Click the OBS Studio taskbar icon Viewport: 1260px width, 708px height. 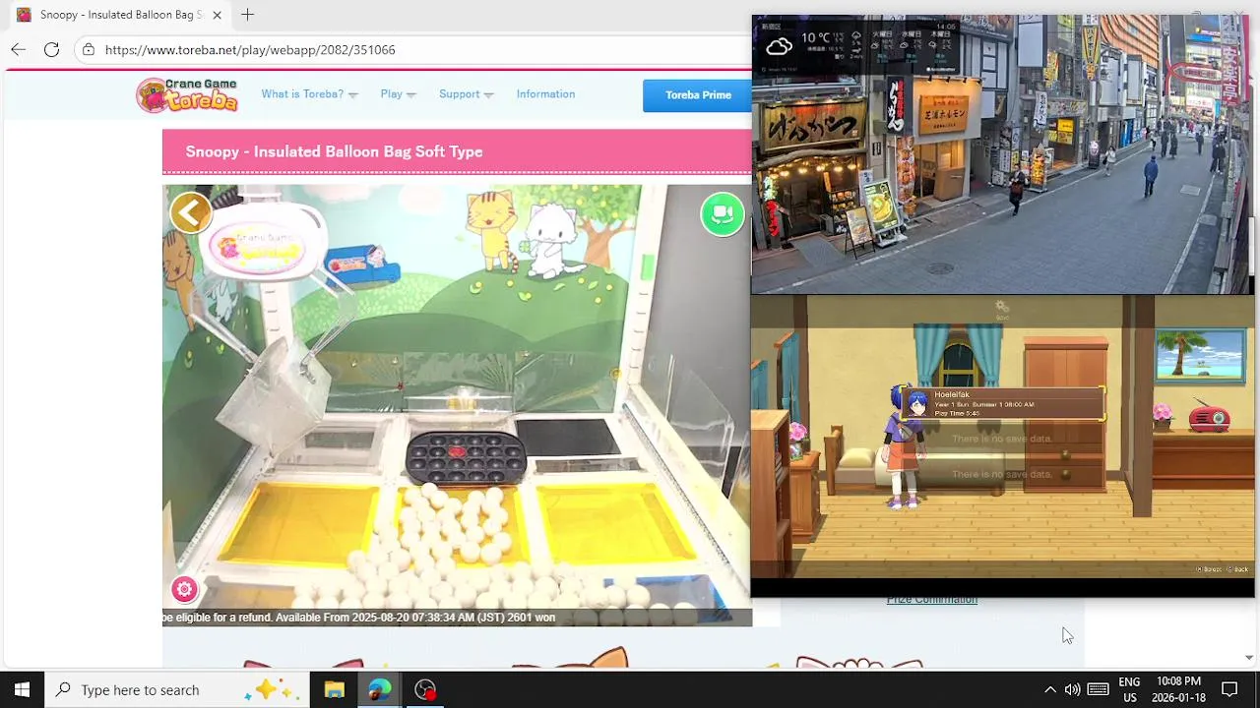pyautogui.click(x=425, y=689)
